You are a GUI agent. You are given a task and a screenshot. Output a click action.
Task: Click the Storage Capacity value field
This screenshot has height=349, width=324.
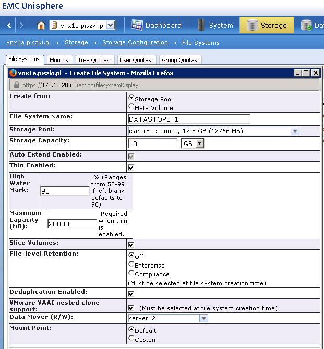point(152,143)
